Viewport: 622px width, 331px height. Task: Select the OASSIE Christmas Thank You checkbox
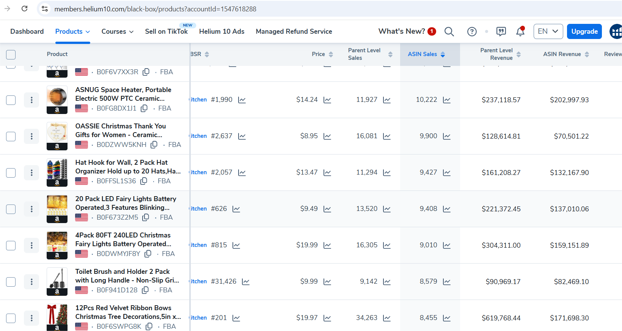11,136
